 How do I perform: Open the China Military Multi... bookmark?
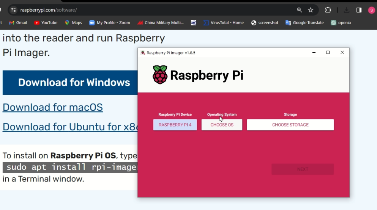pyautogui.click(x=160, y=23)
